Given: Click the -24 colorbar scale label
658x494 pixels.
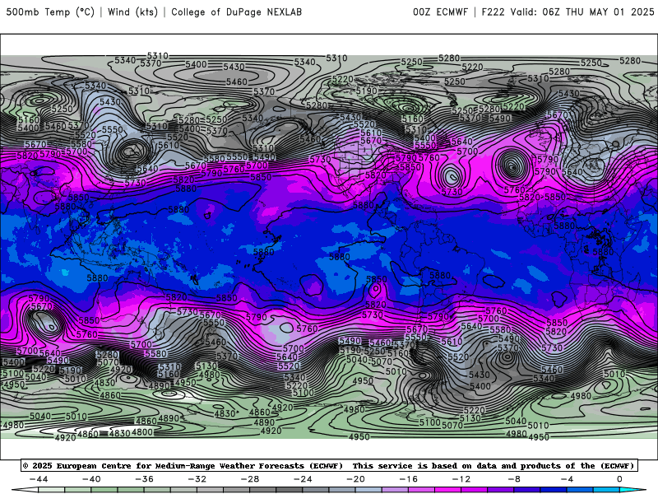Looking at the screenshot, I should click(303, 479).
